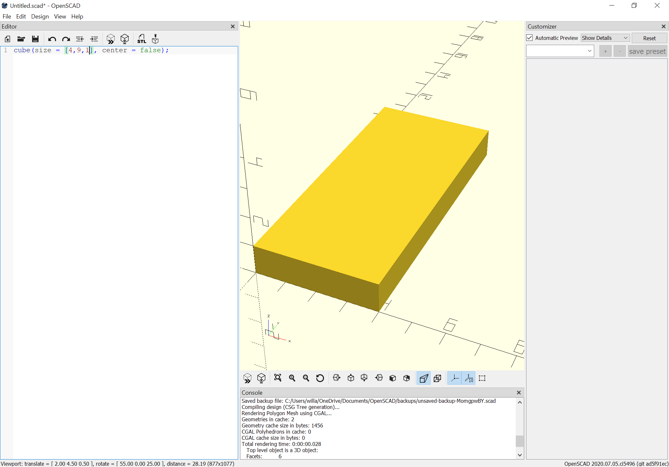
Task: Click the Unindent icon in editor toolbar
Action: [x=80, y=39]
